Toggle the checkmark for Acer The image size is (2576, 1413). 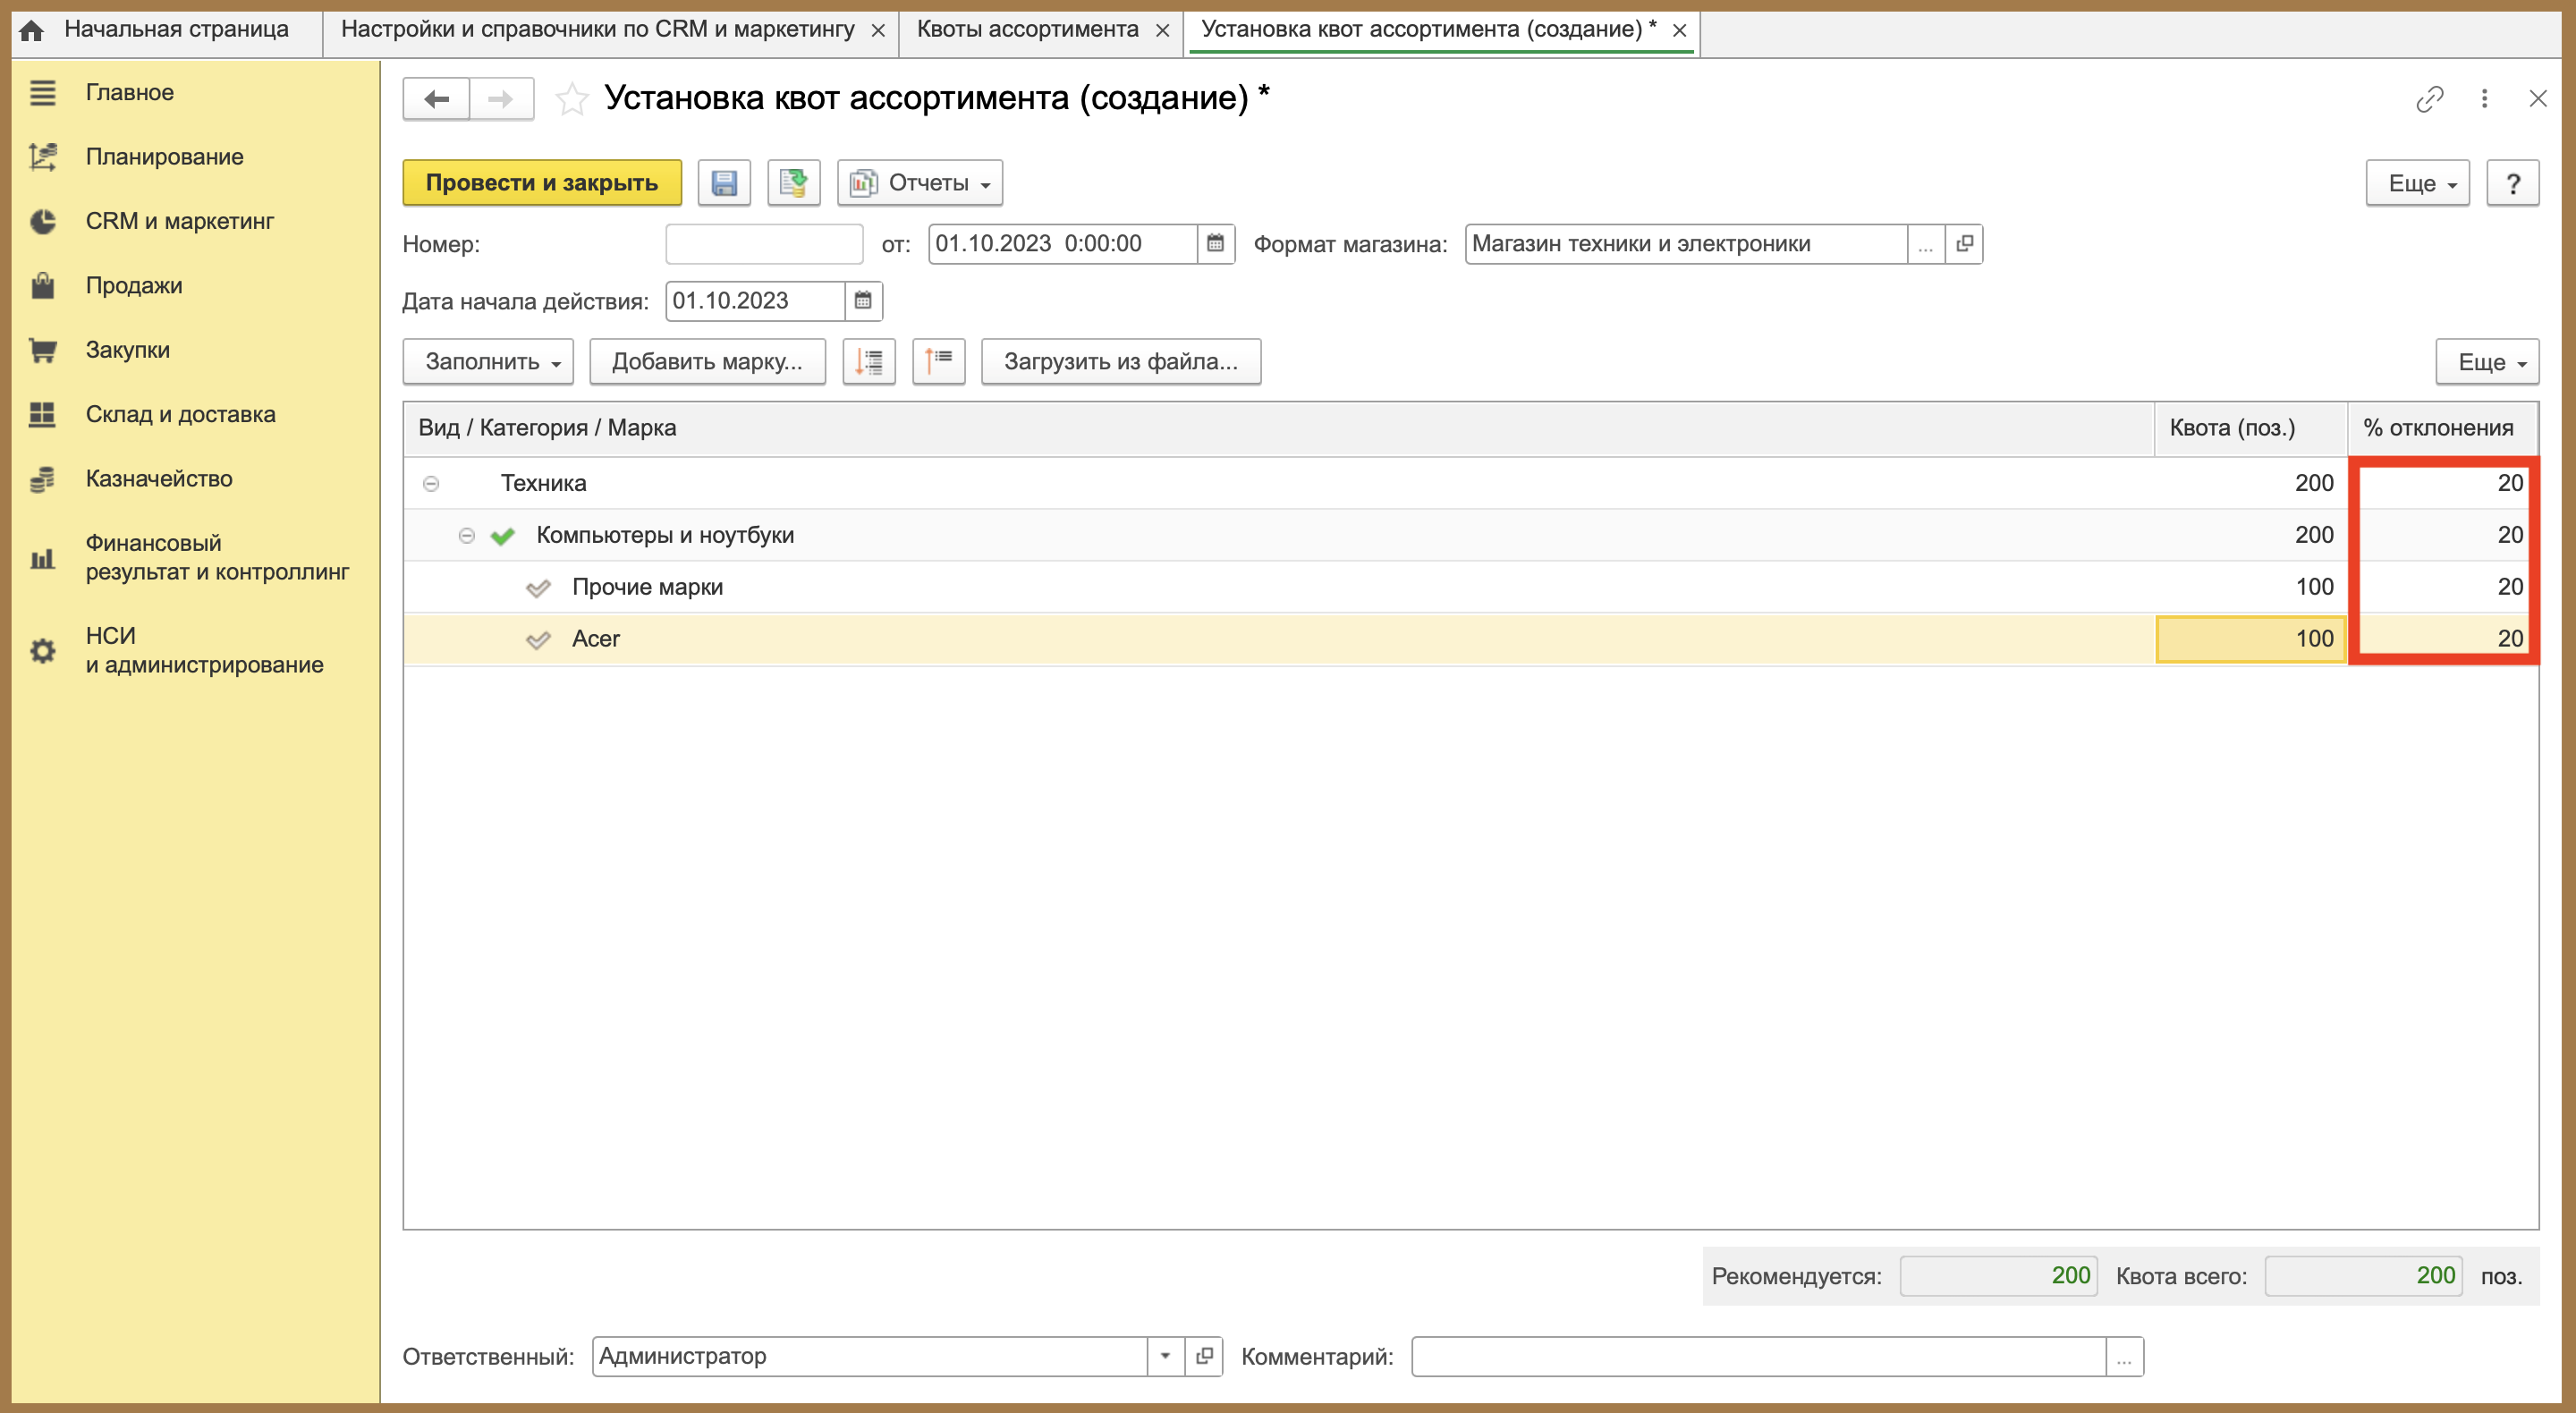[x=538, y=640]
